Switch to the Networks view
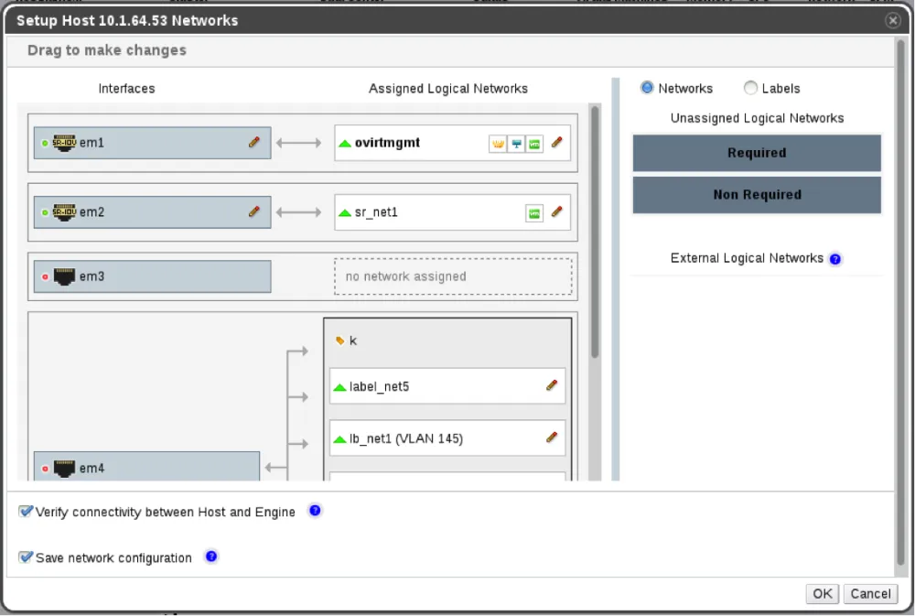This screenshot has width=915, height=616. [650, 88]
